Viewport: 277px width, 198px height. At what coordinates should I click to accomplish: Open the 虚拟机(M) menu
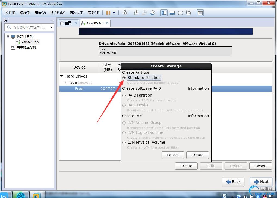point(58,13)
